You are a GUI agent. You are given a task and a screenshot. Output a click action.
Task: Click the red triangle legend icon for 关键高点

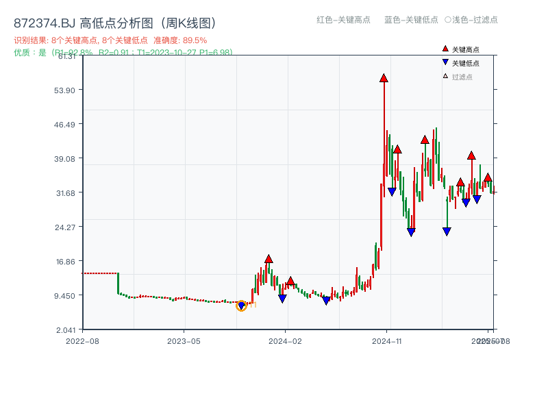[x=445, y=49]
